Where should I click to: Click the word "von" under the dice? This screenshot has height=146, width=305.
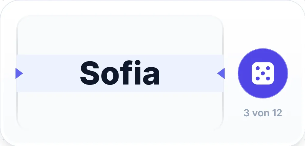click(x=261, y=114)
